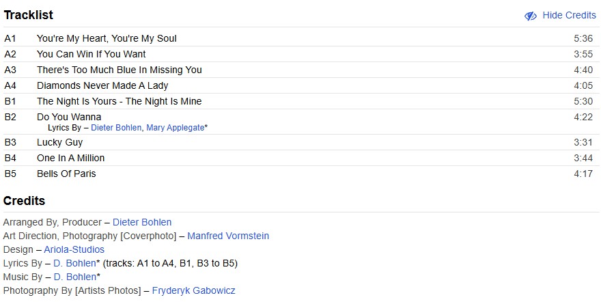Open Manfred Vormstein's artist page
This screenshot has height=302, width=601.
(x=228, y=236)
